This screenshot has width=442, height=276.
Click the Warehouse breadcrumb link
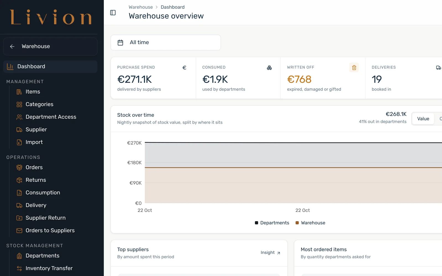141,7
